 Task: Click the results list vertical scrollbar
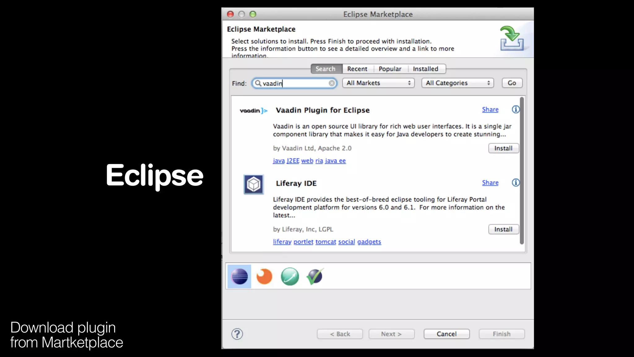click(522, 170)
